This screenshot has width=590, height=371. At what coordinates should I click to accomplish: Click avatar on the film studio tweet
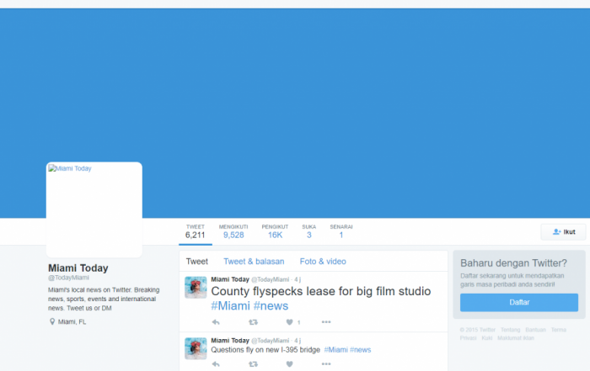(x=196, y=287)
